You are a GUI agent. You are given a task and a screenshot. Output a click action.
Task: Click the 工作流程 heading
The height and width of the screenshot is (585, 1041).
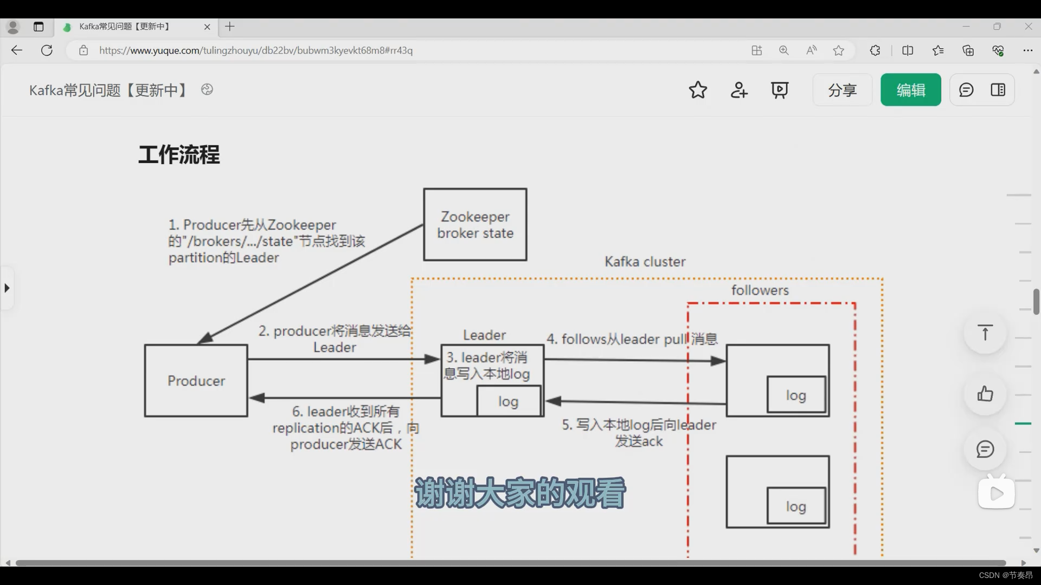(x=179, y=154)
